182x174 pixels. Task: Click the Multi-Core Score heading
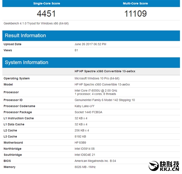[x=135, y=3]
